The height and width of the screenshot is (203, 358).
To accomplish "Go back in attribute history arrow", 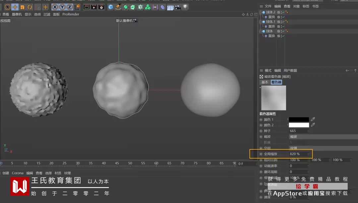I will 347,71.
